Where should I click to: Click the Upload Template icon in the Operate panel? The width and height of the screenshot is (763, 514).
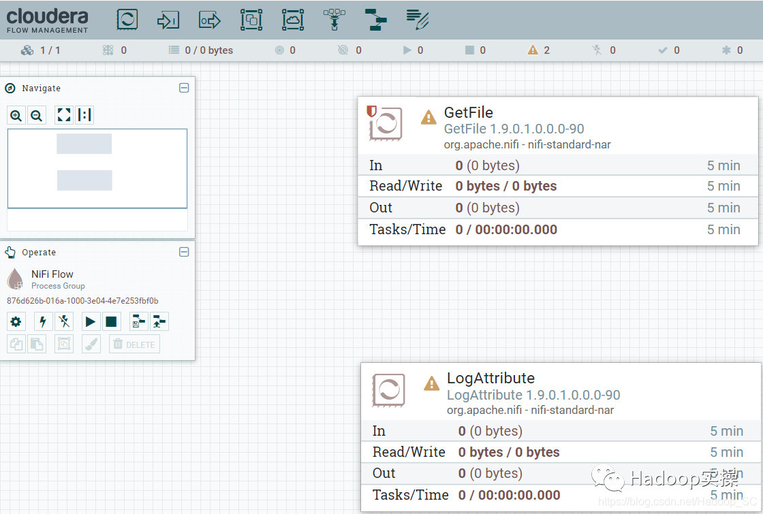point(159,321)
